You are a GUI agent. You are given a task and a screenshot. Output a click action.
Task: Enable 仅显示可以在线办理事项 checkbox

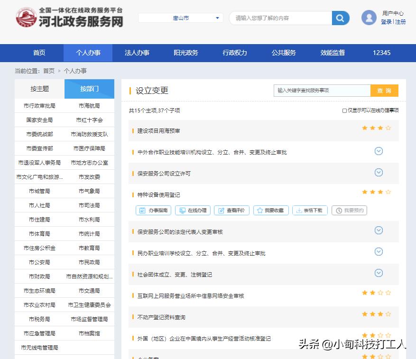(x=343, y=110)
